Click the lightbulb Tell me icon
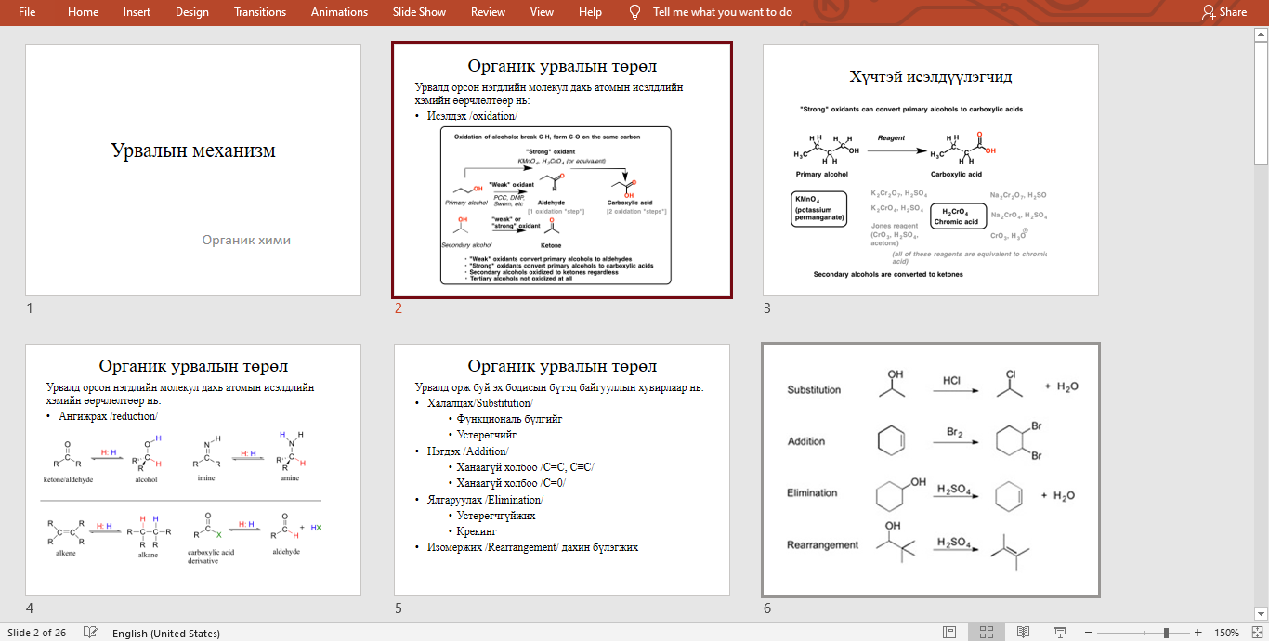This screenshot has width=1269, height=641. (635, 12)
